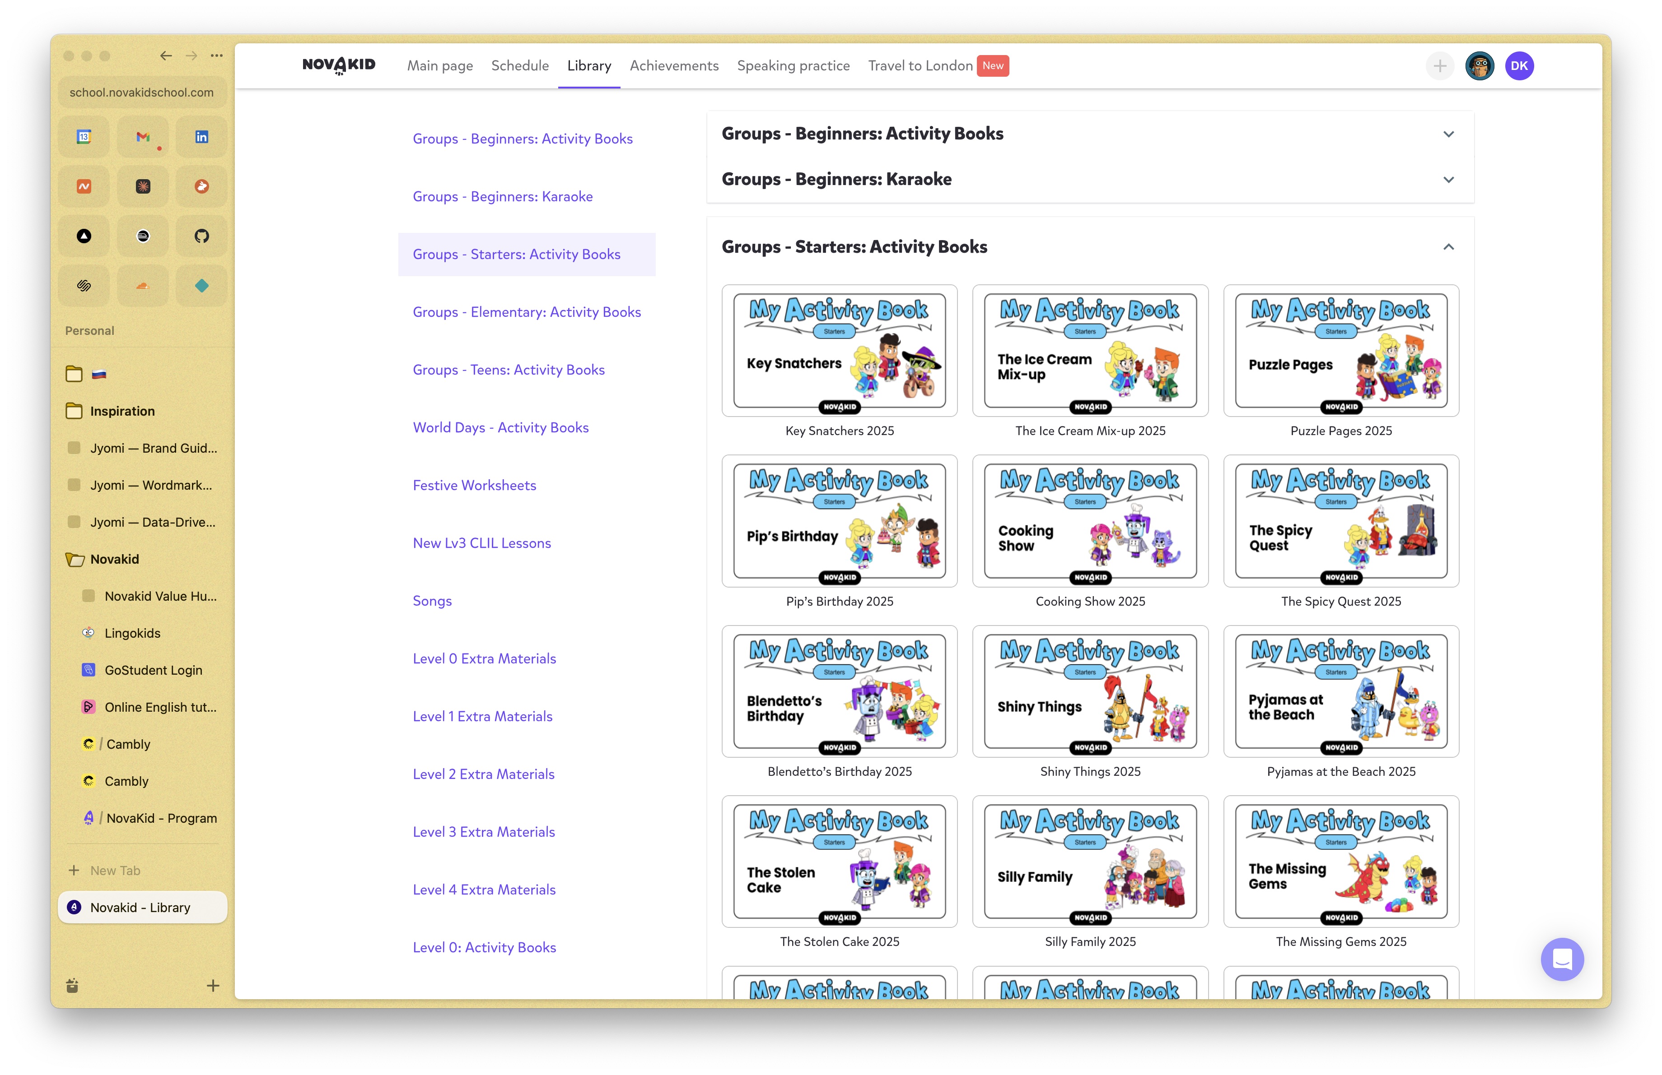Click the Google Calendar pinned tab icon

pos(84,137)
